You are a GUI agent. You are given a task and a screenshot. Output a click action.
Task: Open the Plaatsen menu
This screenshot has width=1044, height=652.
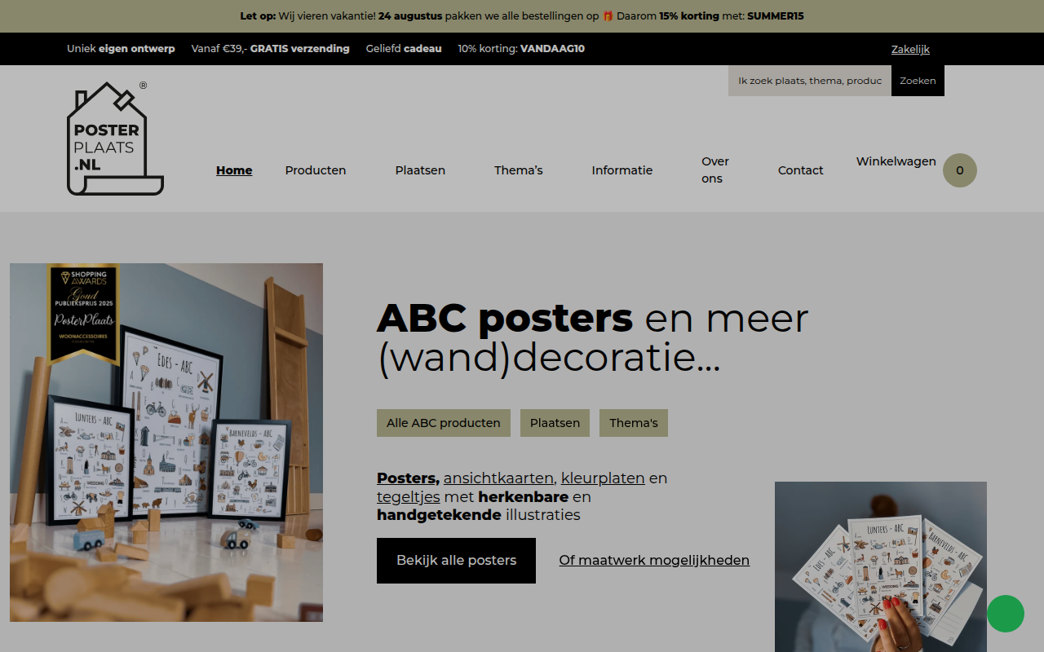click(420, 170)
